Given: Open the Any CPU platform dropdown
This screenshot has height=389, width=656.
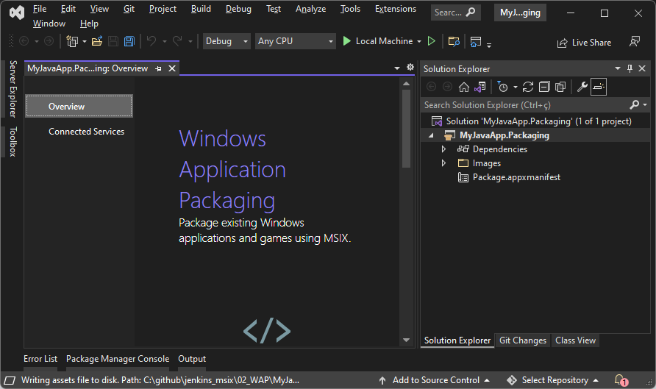Looking at the screenshot, I should click(x=296, y=41).
